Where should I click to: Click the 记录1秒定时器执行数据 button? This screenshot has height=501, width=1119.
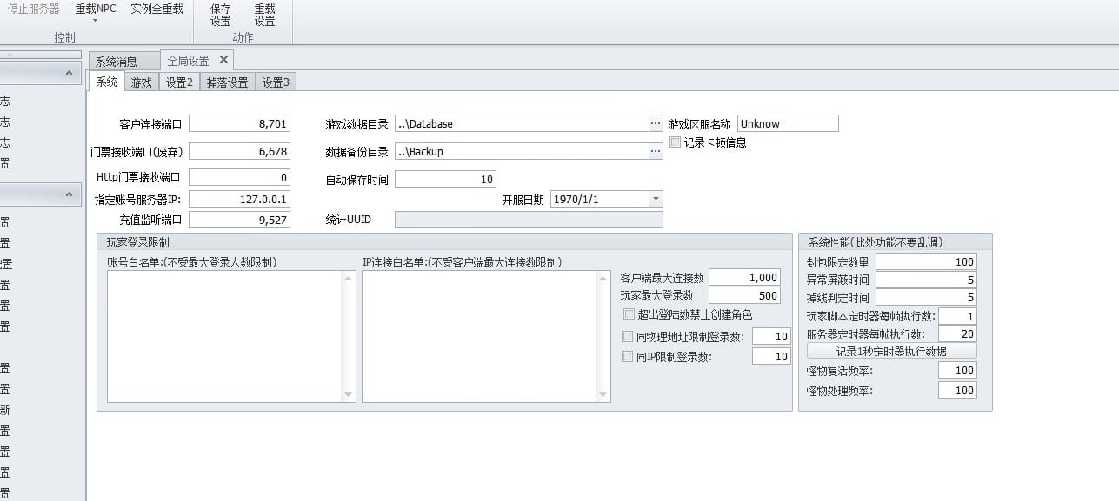tap(891, 352)
